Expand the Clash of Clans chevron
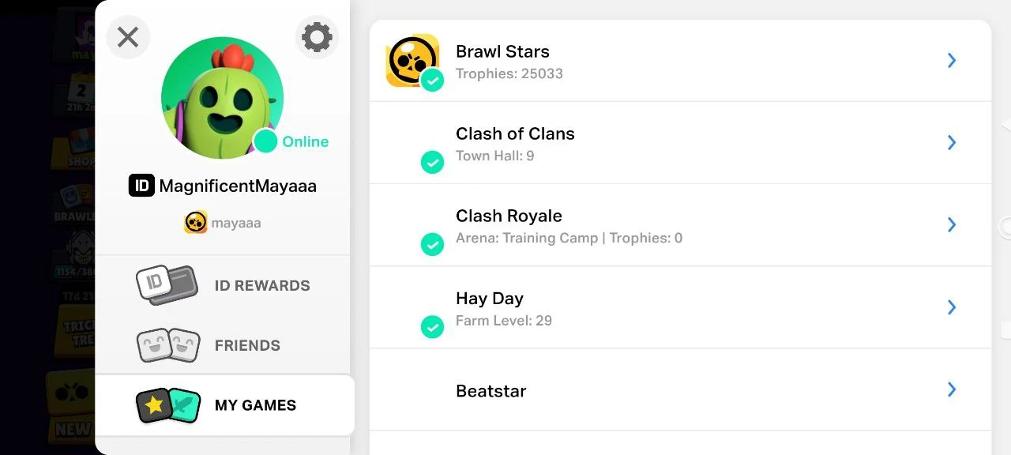Image resolution: width=1011 pixels, height=455 pixels. click(952, 143)
